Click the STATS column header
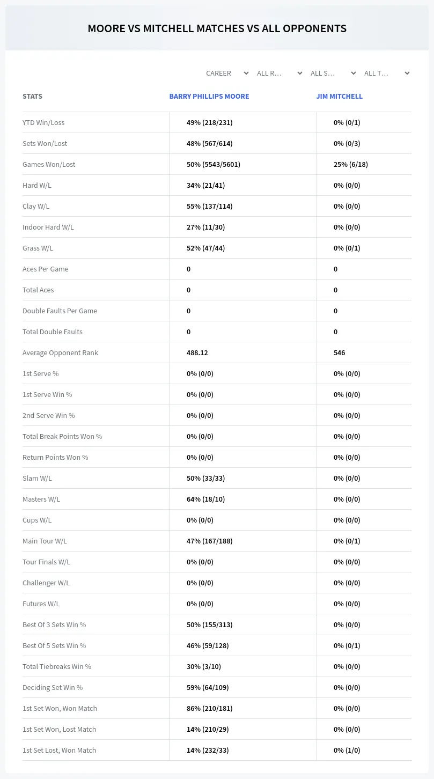Image resolution: width=434 pixels, height=779 pixels. (32, 97)
